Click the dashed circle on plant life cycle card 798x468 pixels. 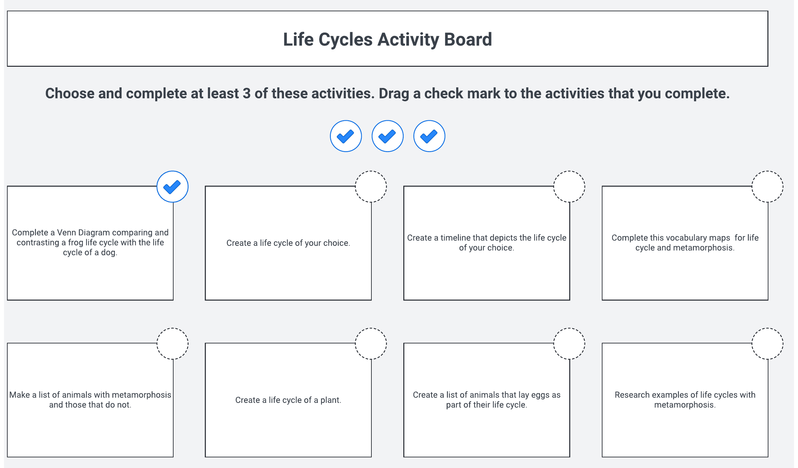pyautogui.click(x=371, y=344)
